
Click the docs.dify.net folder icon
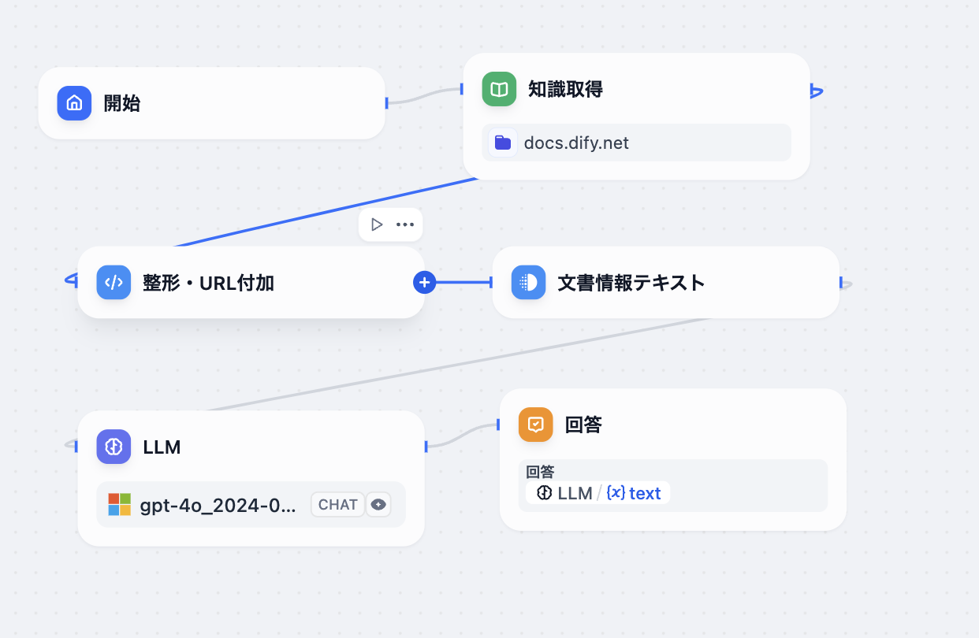coord(502,143)
